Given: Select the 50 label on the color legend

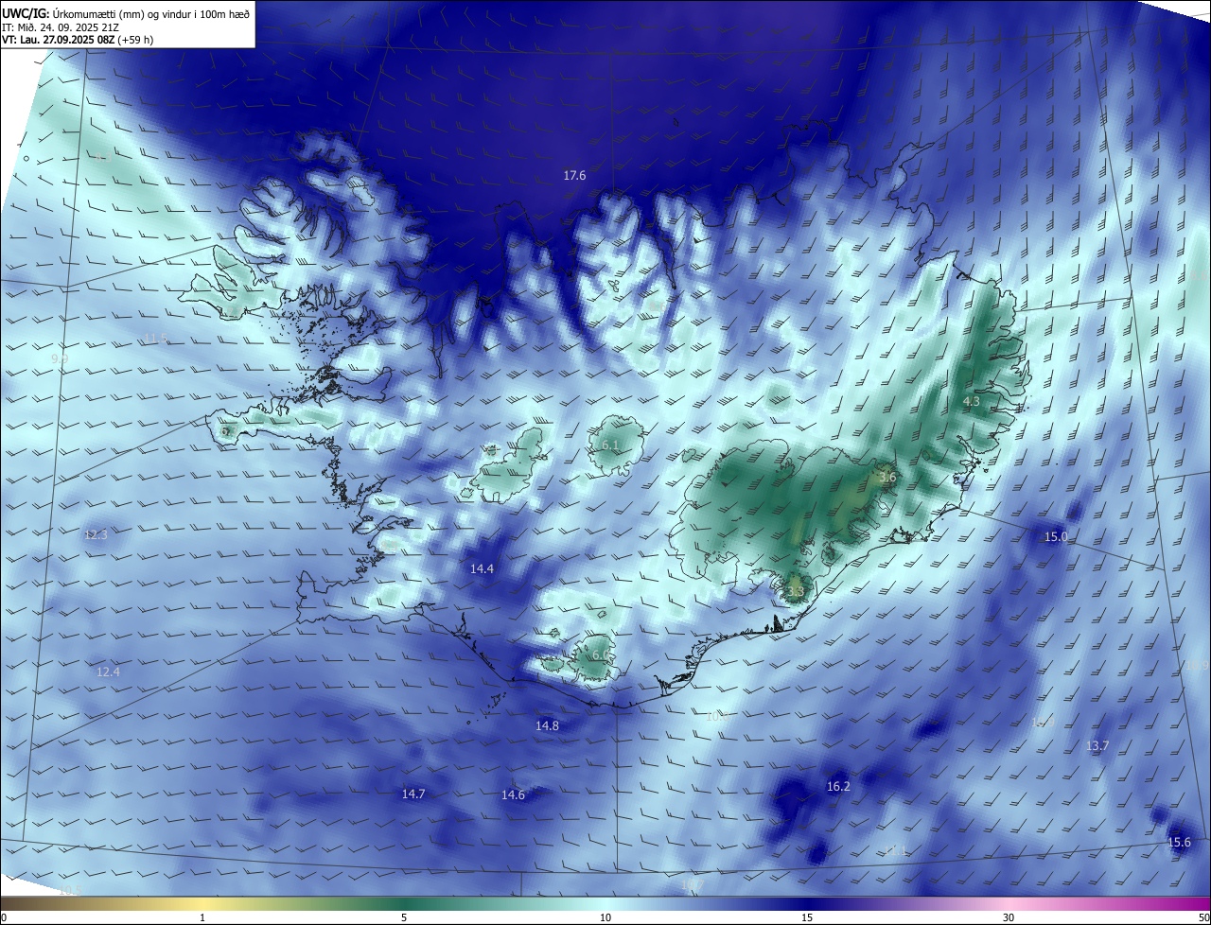Looking at the screenshot, I should pyautogui.click(x=1203, y=917).
